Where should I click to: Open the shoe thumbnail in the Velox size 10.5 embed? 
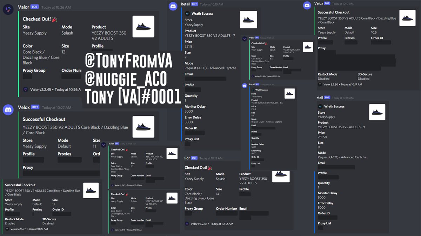pos(407,18)
